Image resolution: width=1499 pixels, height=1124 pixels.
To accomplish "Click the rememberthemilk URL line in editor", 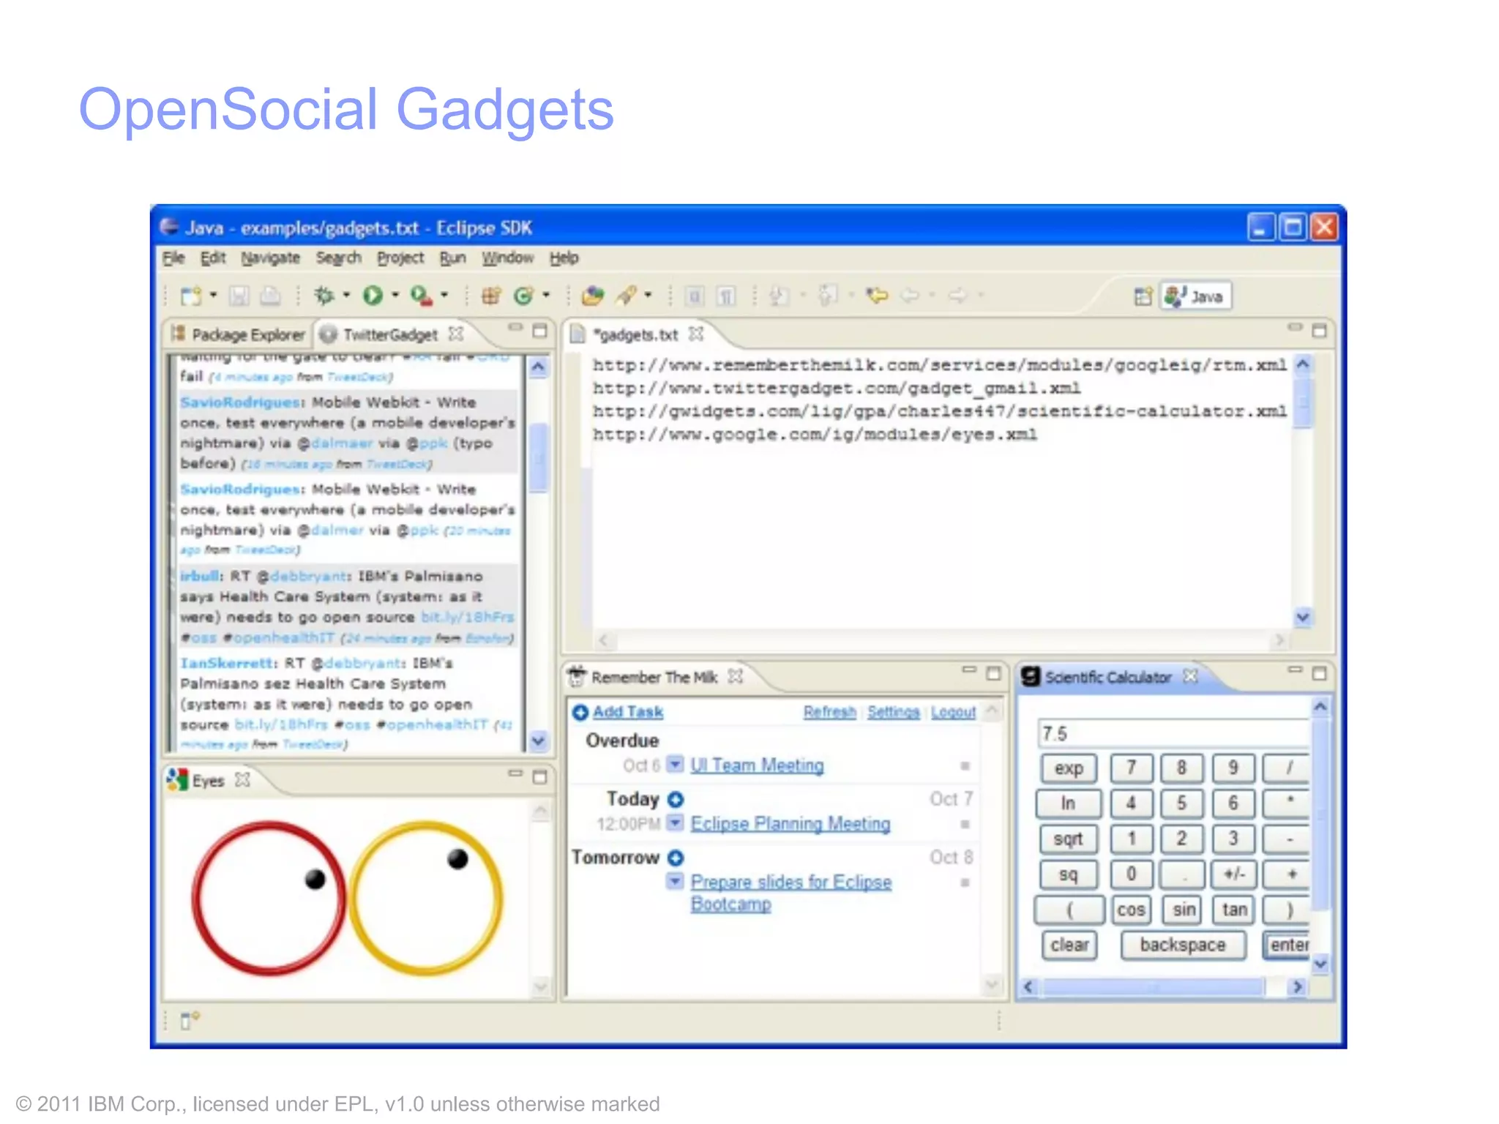I will (x=939, y=364).
